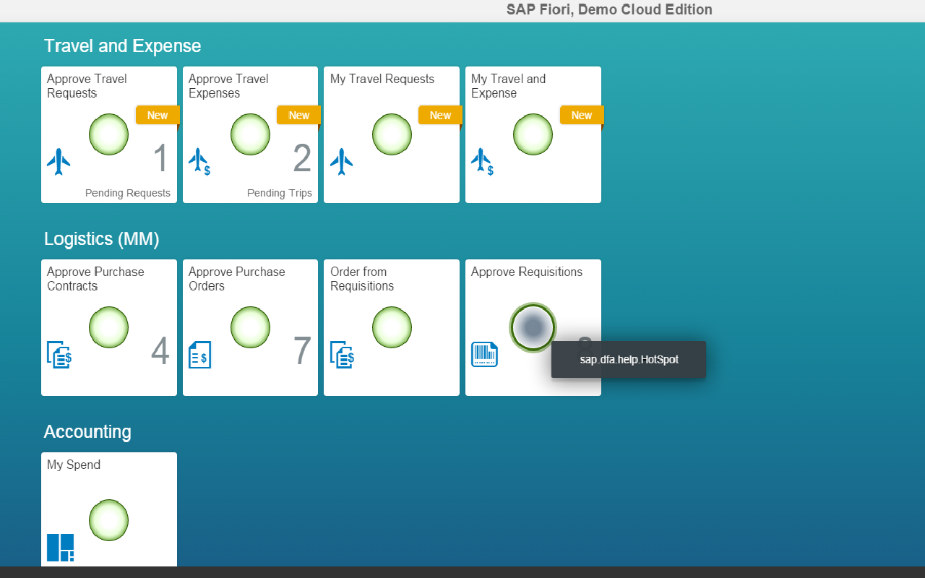Screen dimensions: 925x578
Task: Click airplane icon on Approve Travel Requests tile
Action: coord(59,162)
